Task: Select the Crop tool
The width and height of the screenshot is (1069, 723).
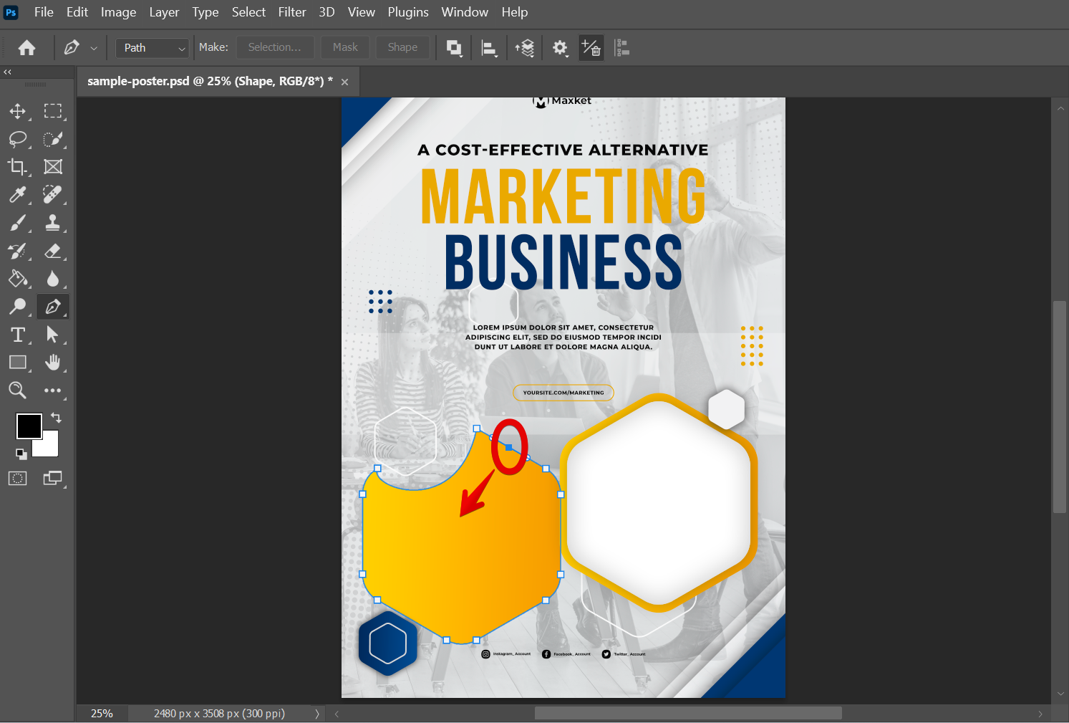Action: (x=17, y=167)
